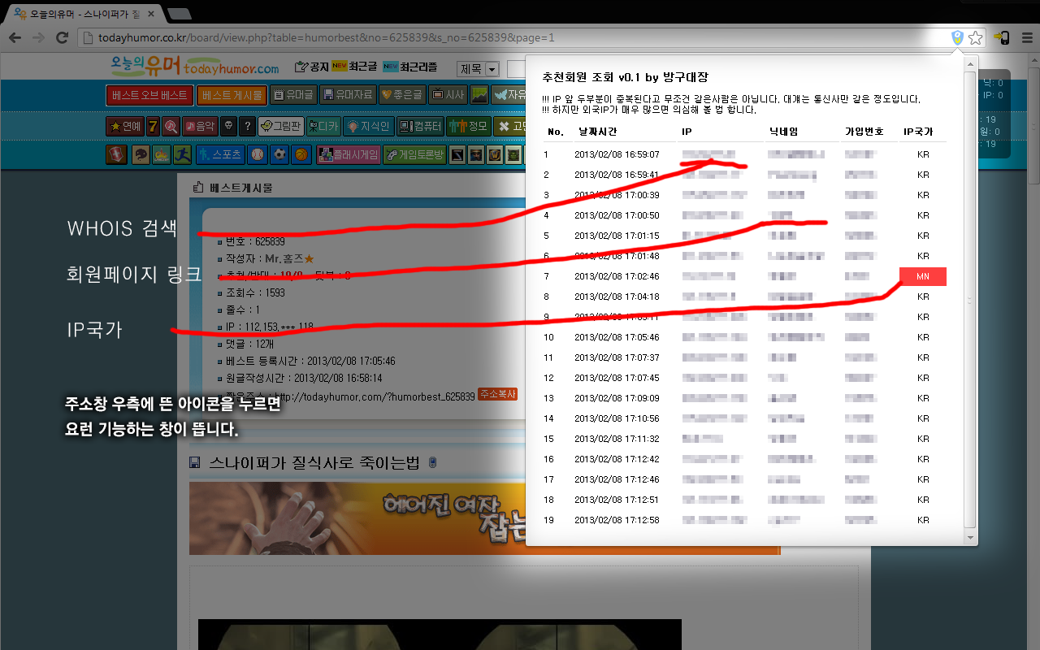
Task: Click the 시사 TV icon
Action: [x=438, y=94]
